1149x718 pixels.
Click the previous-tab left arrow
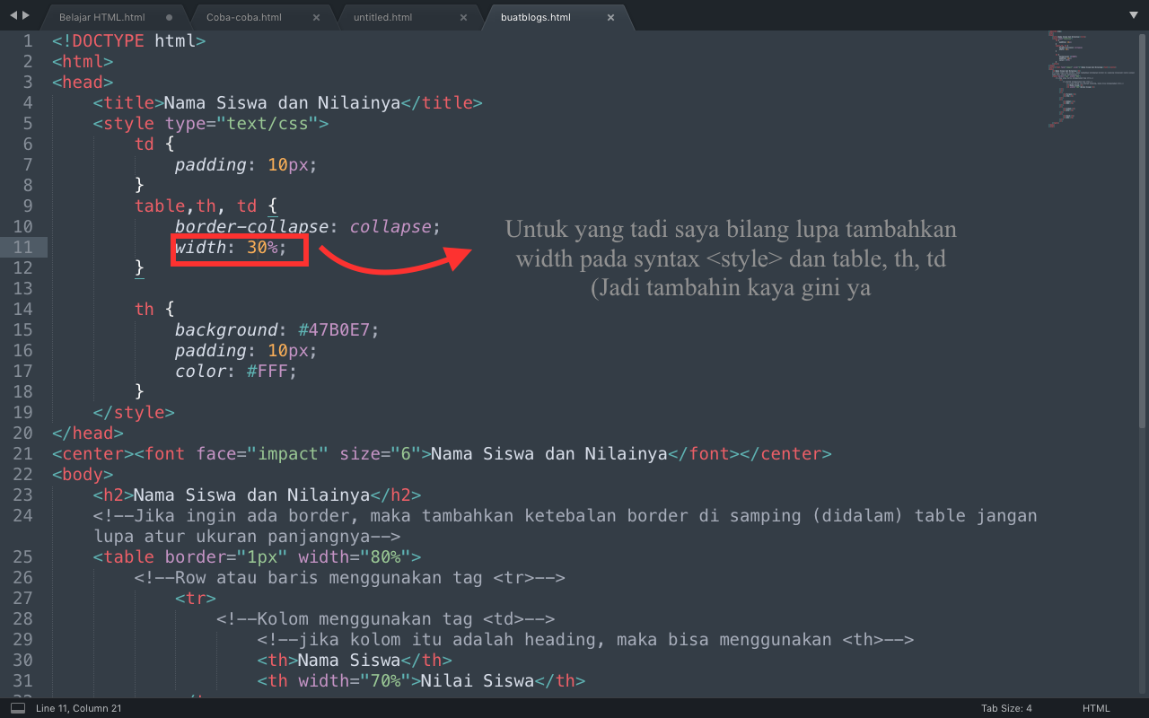[x=13, y=15]
